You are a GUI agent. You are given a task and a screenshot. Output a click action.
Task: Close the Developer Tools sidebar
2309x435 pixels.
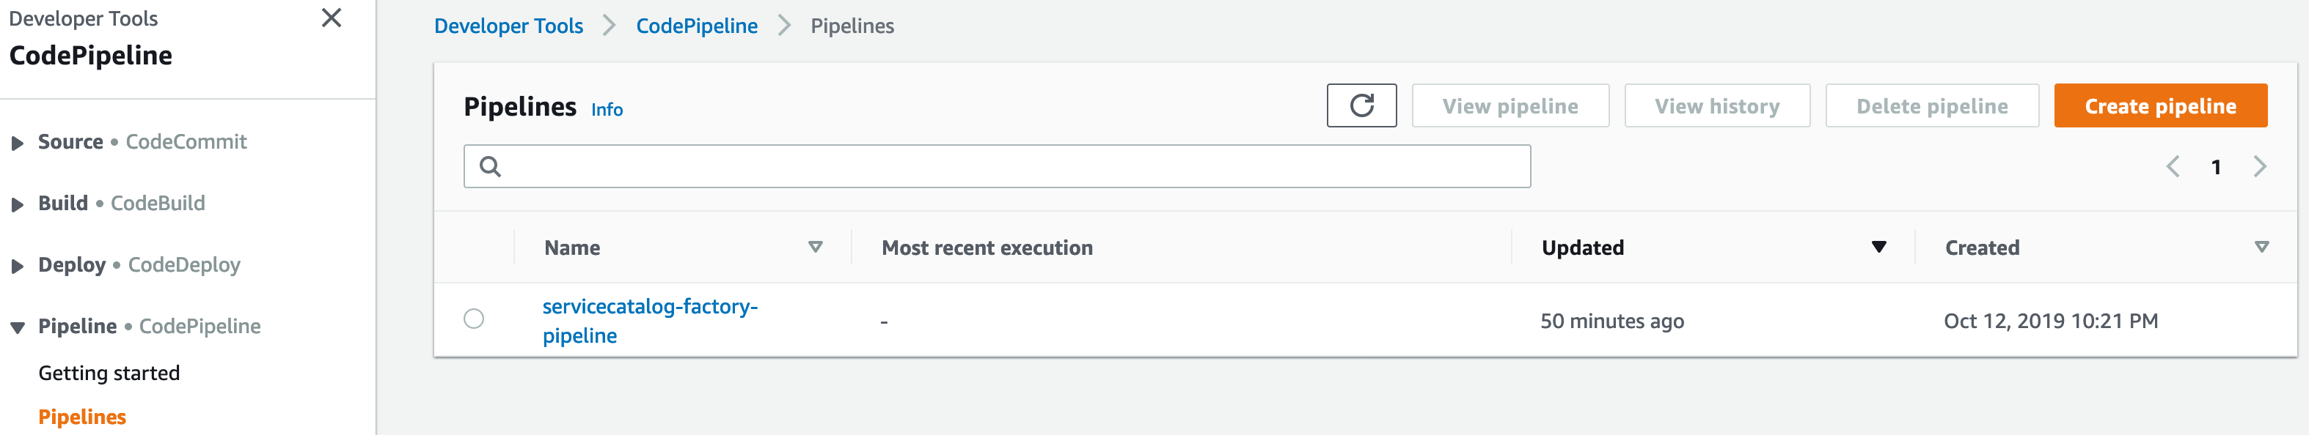click(331, 18)
